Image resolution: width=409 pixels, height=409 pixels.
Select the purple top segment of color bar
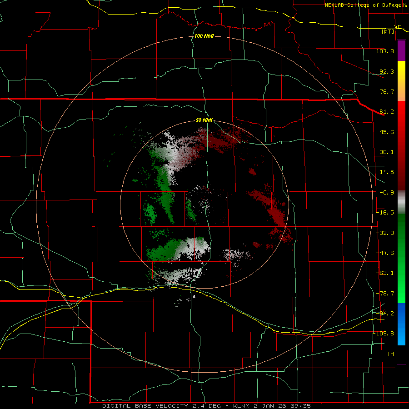coord(401,51)
